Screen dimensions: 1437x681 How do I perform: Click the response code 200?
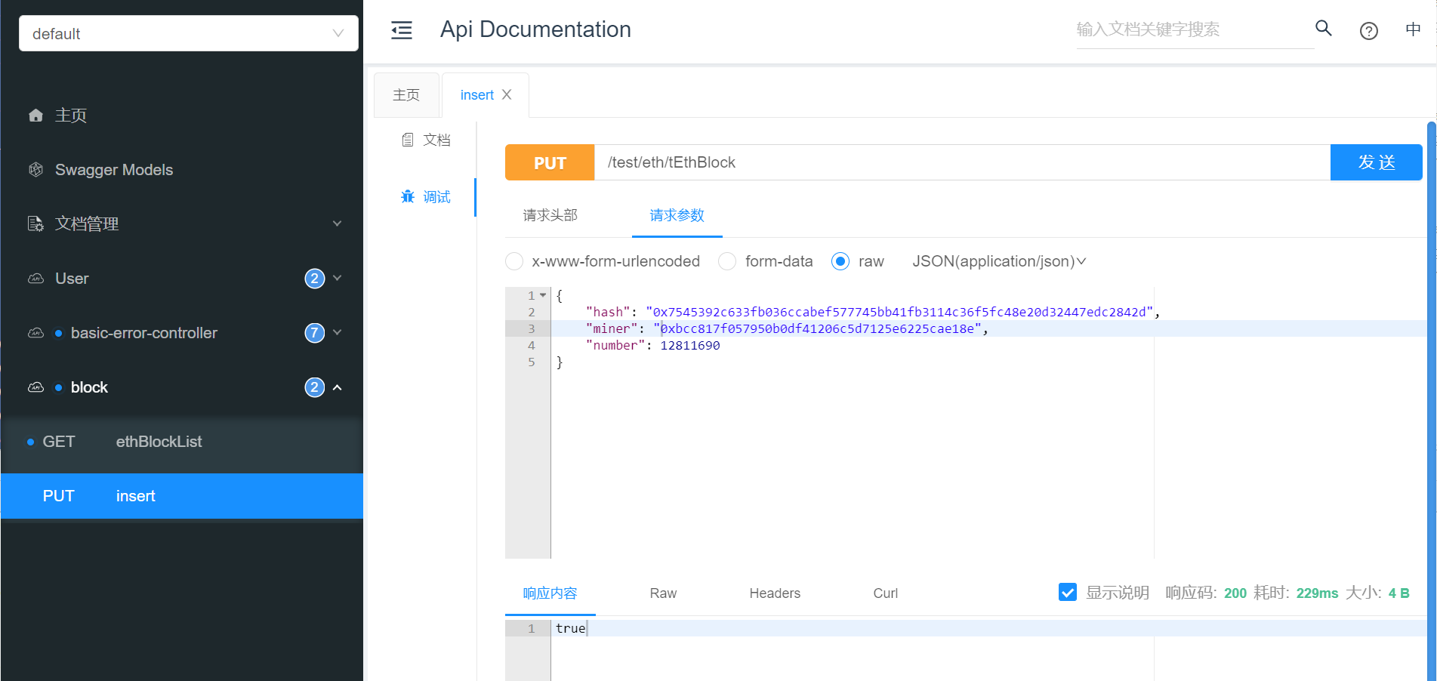point(1235,593)
